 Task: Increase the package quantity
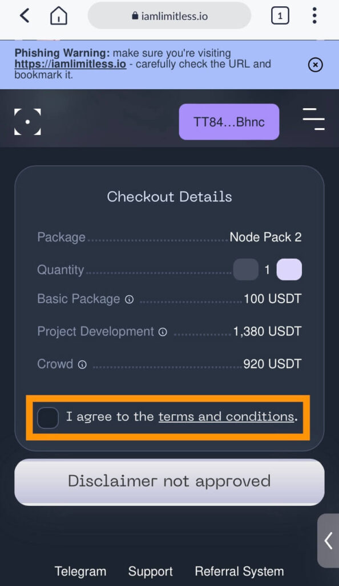[x=289, y=270]
